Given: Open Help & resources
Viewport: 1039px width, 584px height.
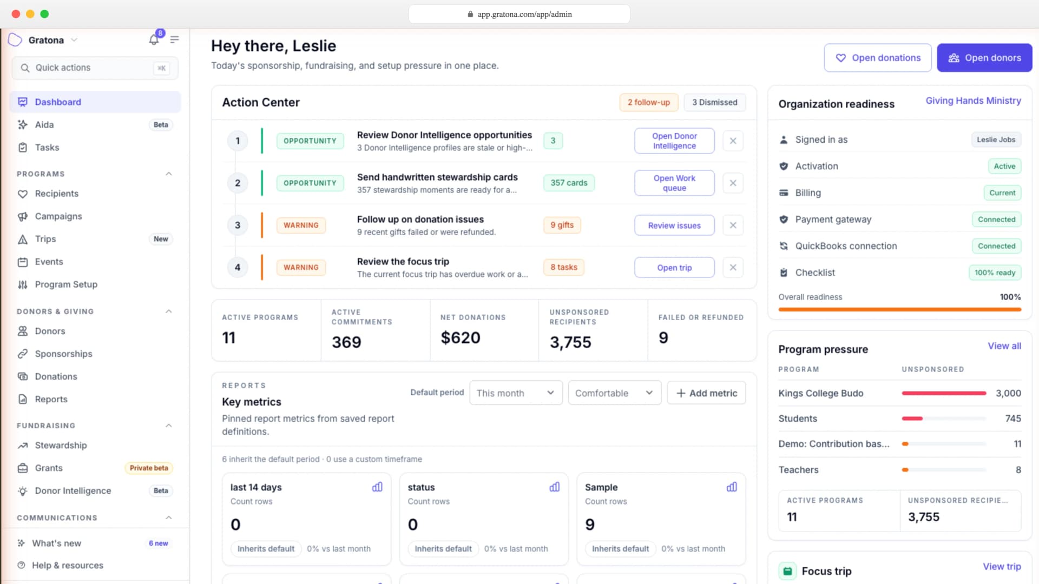Looking at the screenshot, I should click(95, 565).
